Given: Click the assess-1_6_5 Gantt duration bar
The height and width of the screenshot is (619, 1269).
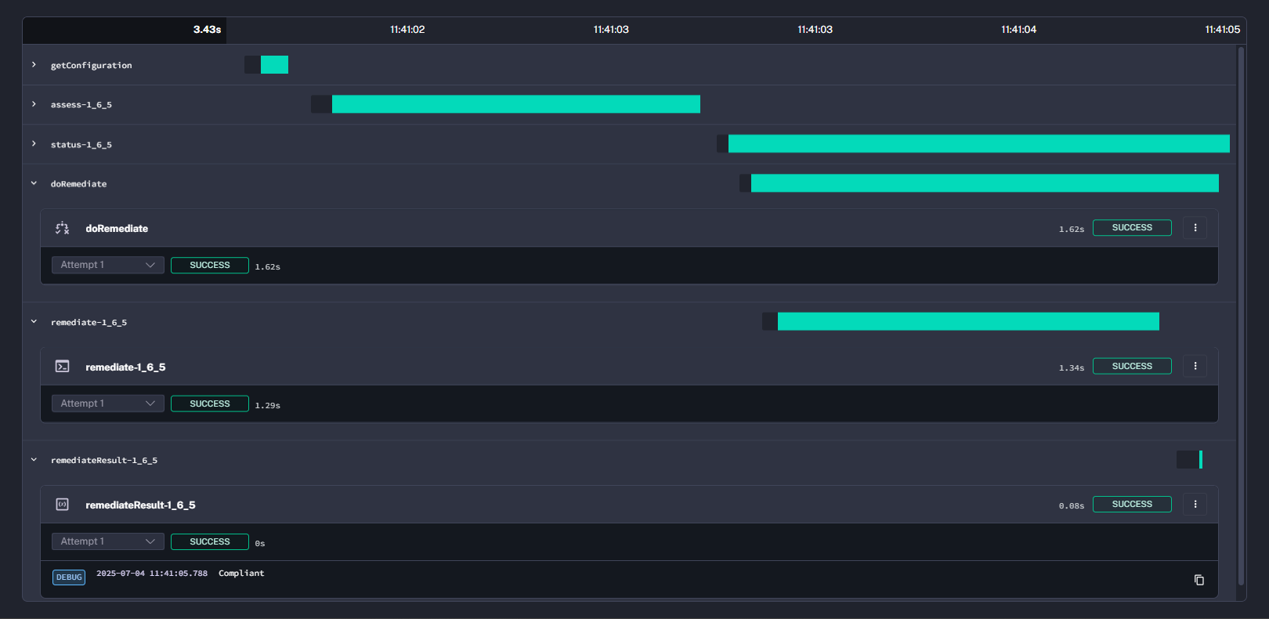Looking at the screenshot, I should click(515, 104).
